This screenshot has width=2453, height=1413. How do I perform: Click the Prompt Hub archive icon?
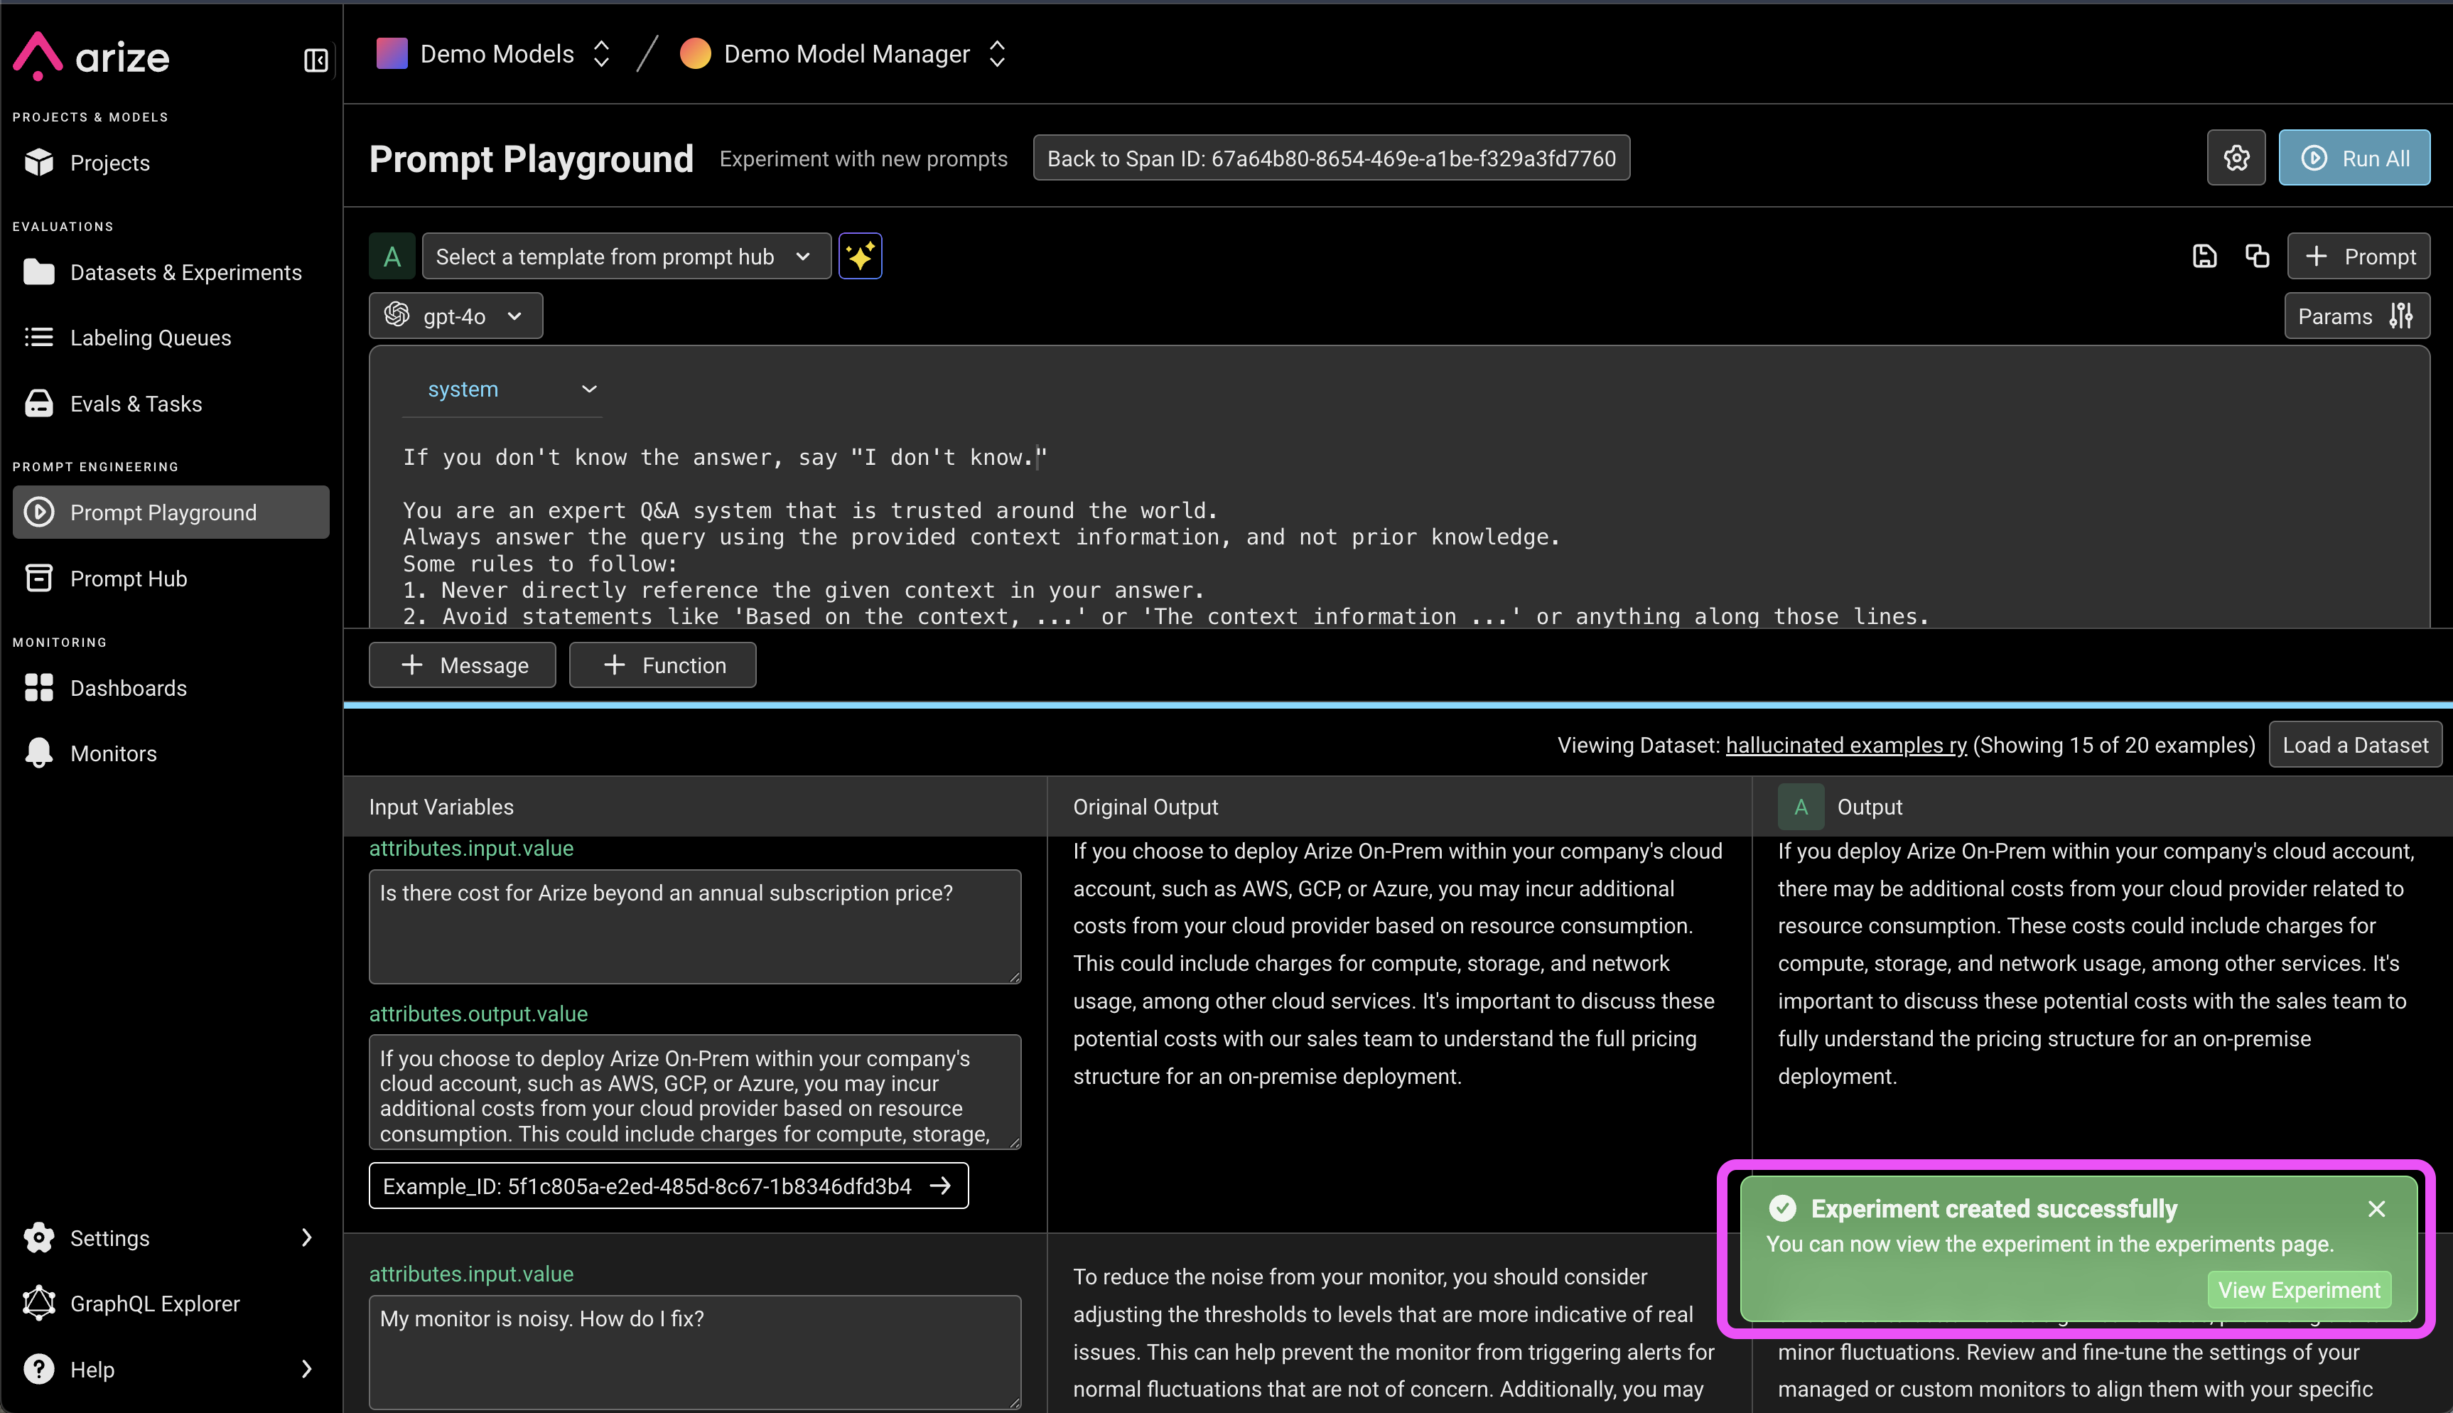coord(39,579)
